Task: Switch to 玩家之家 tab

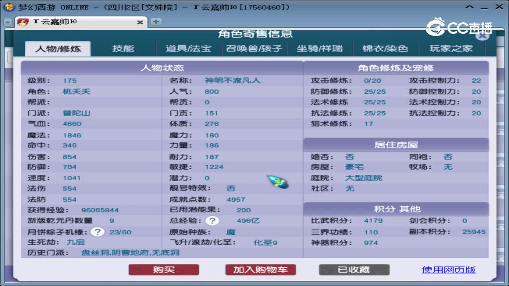Action: [x=451, y=48]
